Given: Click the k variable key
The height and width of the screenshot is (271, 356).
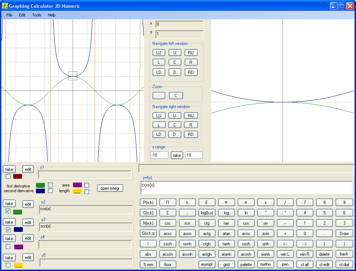Looking at the screenshot, I should (187, 202).
